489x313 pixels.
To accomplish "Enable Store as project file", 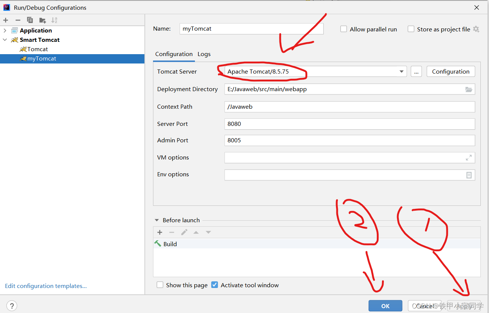I will pyautogui.click(x=411, y=29).
